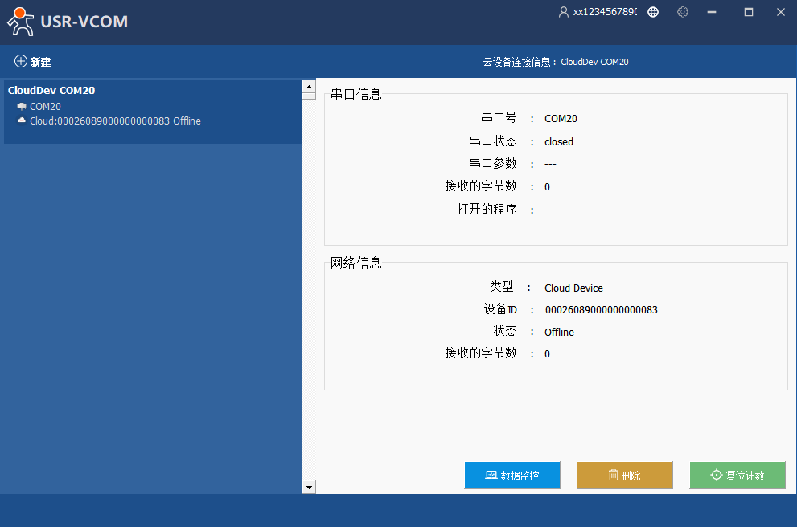Image resolution: width=797 pixels, height=527 pixels.
Task: Select the COM20 serial port entry
Action: [x=45, y=106]
